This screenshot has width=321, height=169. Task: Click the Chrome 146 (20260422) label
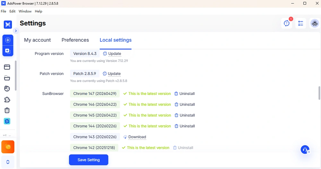click(95, 105)
